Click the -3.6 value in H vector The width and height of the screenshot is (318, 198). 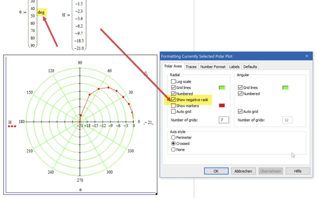coord(79,19)
